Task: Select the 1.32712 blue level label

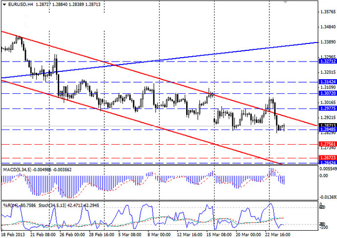Action: pos(328,61)
